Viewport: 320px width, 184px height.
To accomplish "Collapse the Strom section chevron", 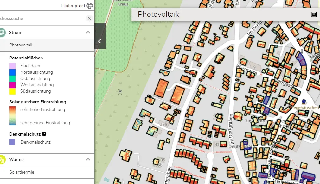I will point(88,32).
